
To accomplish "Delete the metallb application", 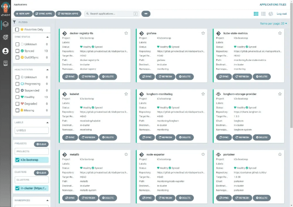I will pos(108,198).
